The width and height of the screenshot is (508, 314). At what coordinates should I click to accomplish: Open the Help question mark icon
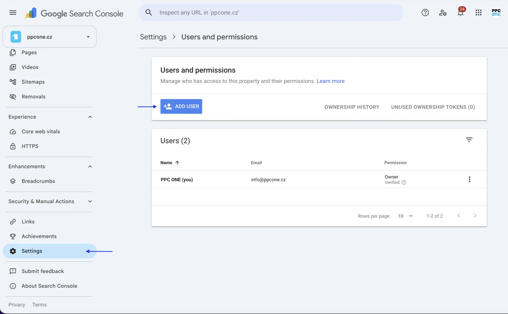pyautogui.click(x=425, y=13)
